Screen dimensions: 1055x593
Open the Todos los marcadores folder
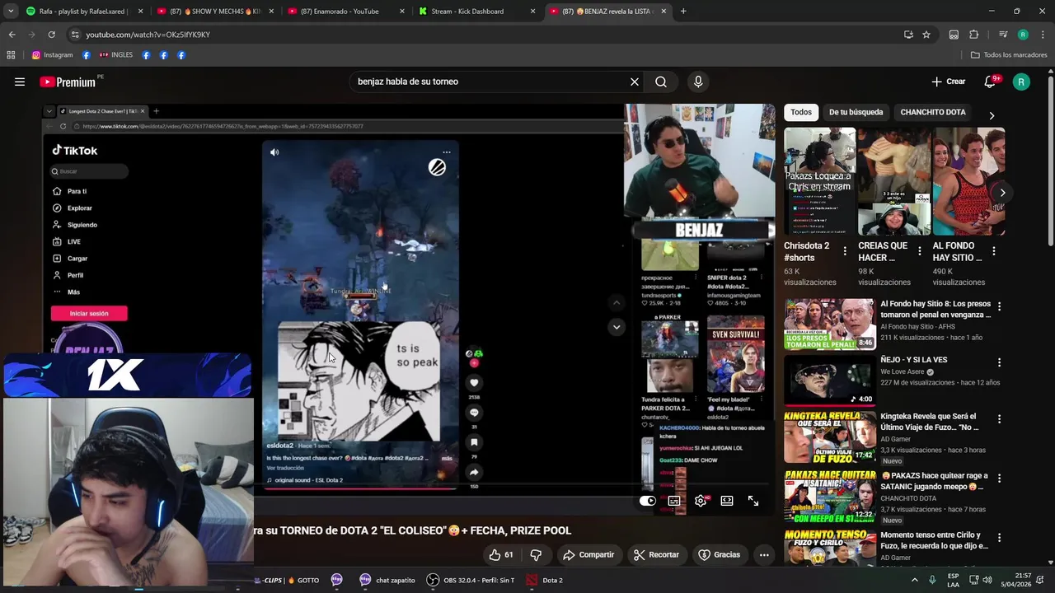[1009, 55]
